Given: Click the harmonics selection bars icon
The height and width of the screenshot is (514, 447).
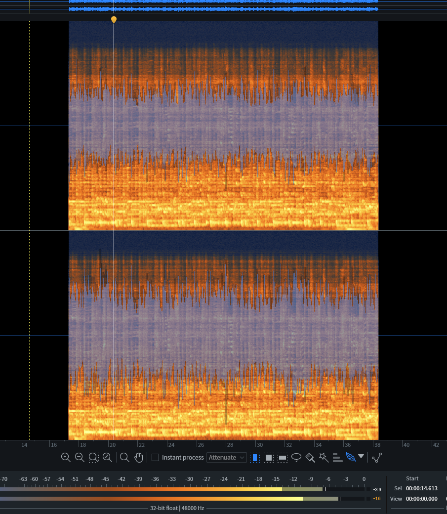Looking at the screenshot, I should 338,458.
